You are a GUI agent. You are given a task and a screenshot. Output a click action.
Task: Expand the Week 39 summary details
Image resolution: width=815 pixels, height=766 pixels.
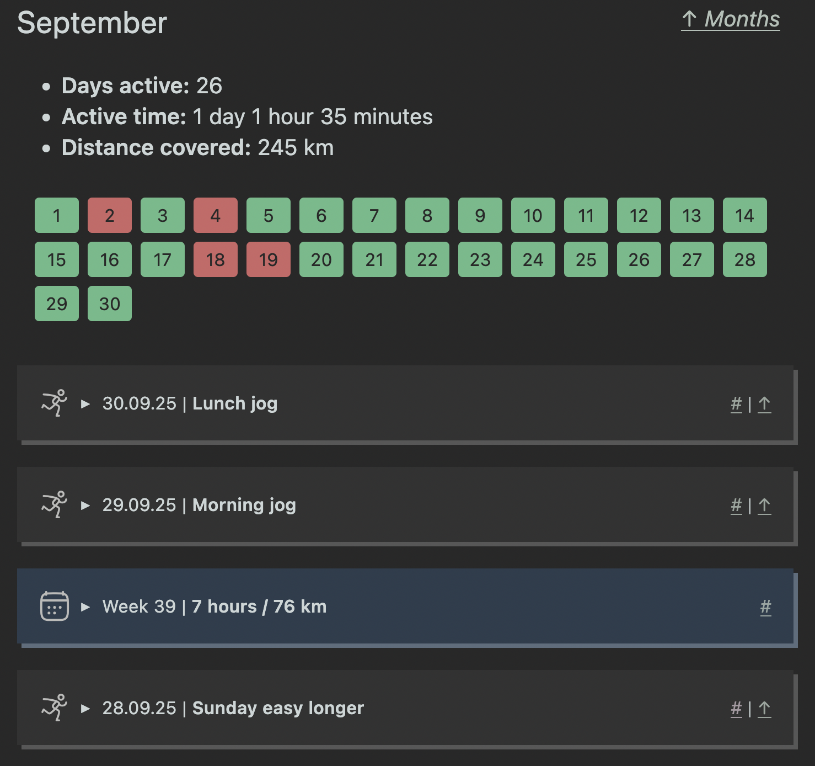85,607
